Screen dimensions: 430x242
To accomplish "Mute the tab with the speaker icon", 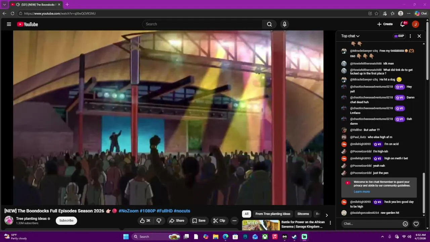I will tap(18, 5).
